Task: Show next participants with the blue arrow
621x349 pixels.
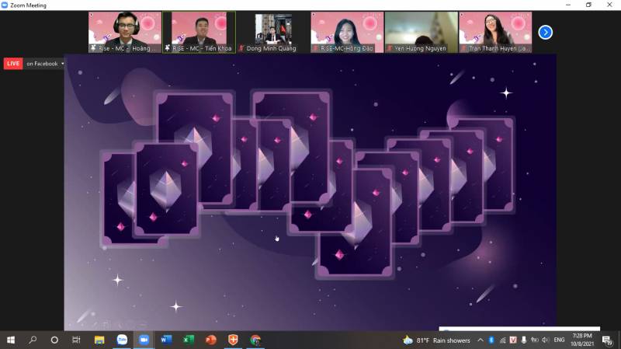Action: 545,32
